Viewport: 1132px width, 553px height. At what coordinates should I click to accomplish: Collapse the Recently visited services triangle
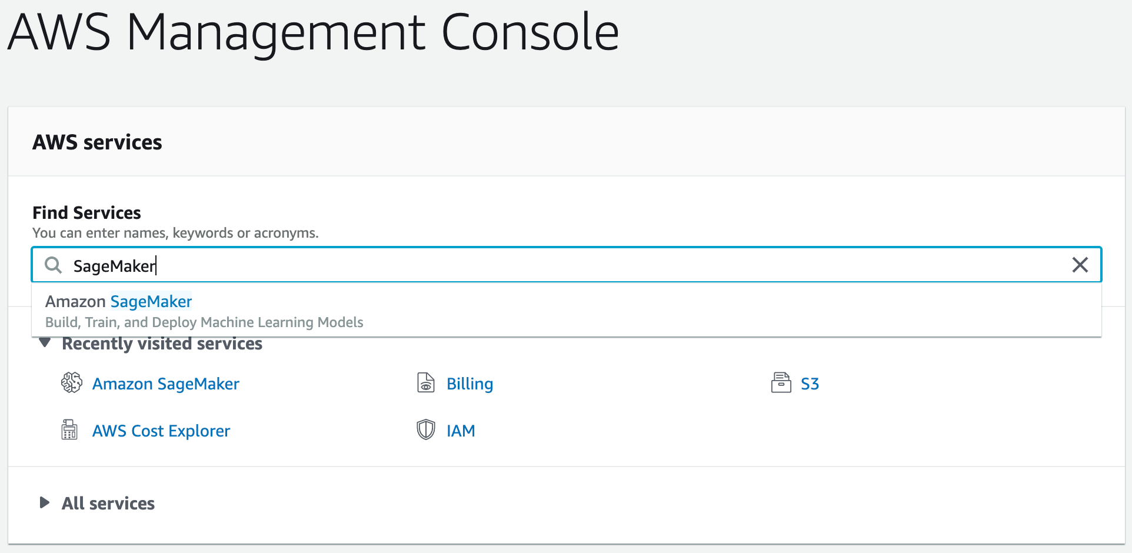[x=45, y=343]
